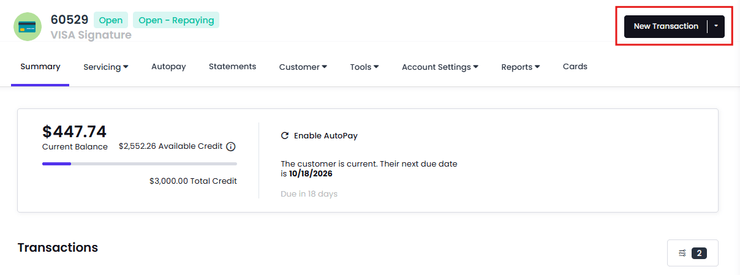
Task: Click the $2,552.26 Available Credit text
Action: (171, 147)
